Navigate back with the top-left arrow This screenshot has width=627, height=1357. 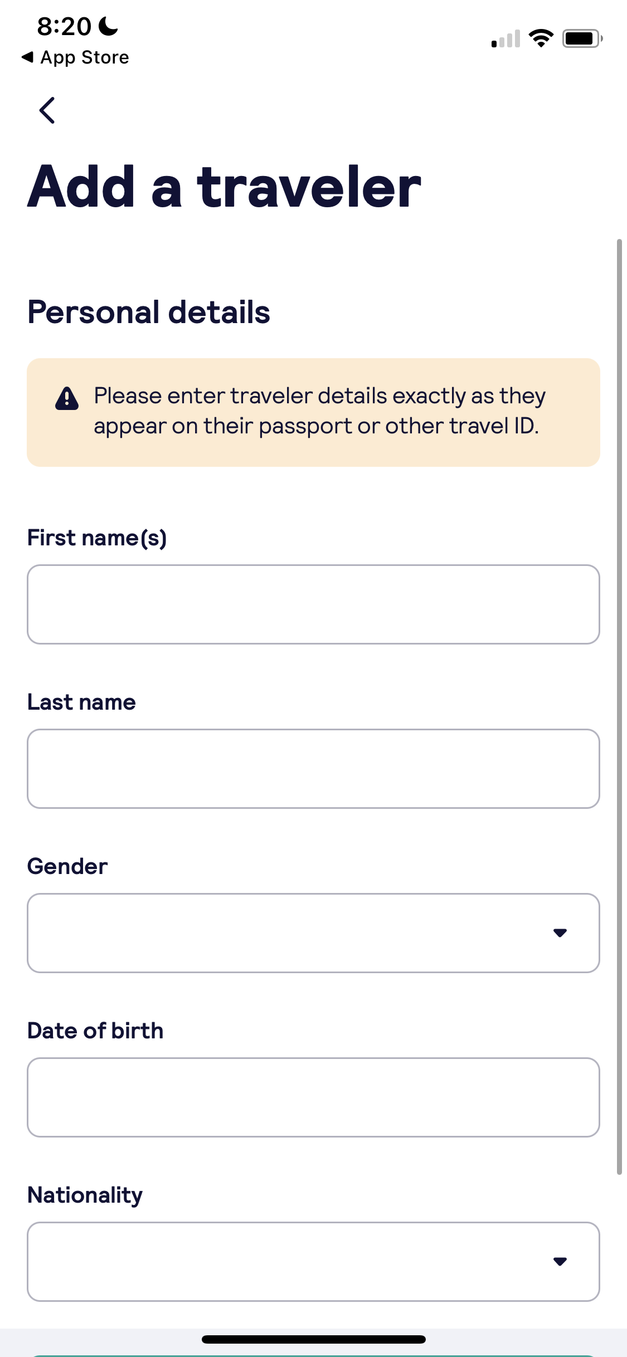(x=47, y=110)
